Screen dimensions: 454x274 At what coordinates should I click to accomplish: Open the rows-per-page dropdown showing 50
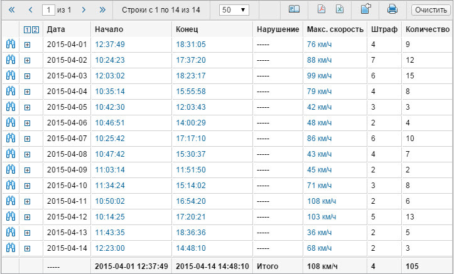[x=234, y=10]
